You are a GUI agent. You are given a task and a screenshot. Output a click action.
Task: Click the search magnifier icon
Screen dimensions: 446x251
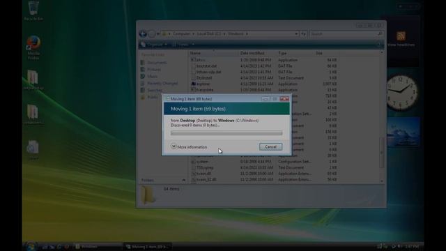point(380,34)
